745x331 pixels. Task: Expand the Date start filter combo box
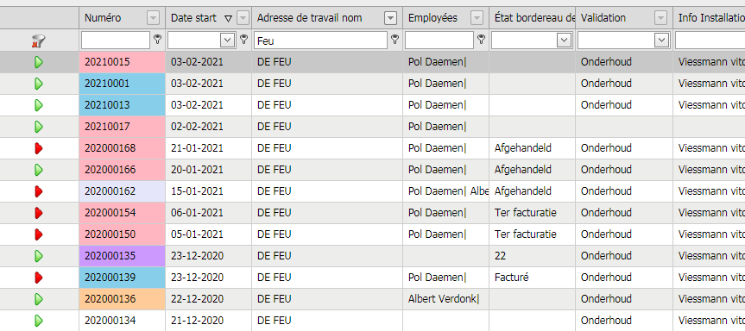click(x=228, y=41)
